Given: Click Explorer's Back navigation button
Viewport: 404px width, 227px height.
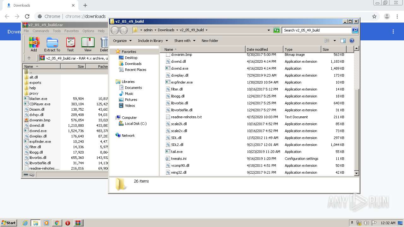Looking at the screenshot, I should coord(115,30).
